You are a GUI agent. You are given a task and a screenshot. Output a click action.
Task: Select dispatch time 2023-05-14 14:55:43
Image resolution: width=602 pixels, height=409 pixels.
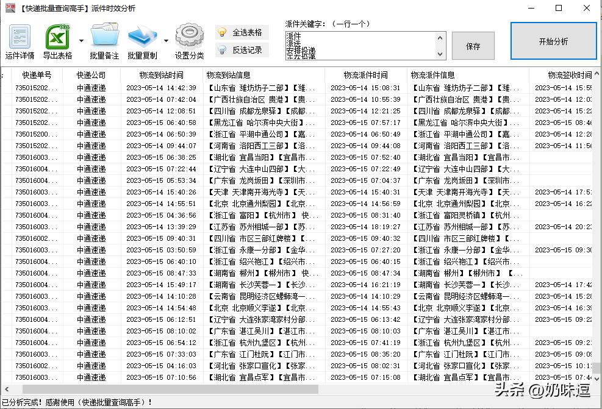[x=365, y=308]
